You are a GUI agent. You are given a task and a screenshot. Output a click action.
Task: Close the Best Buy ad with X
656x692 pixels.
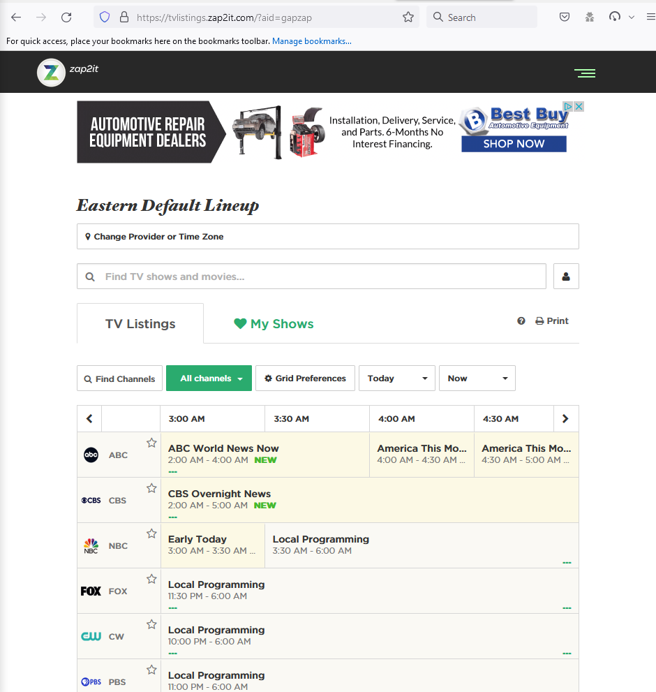tap(579, 106)
